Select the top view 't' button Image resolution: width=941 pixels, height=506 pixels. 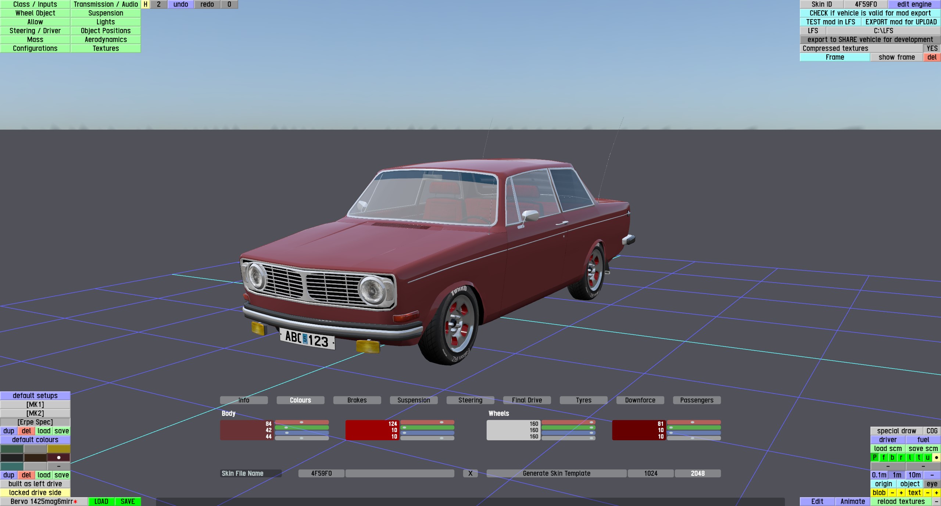tap(919, 457)
